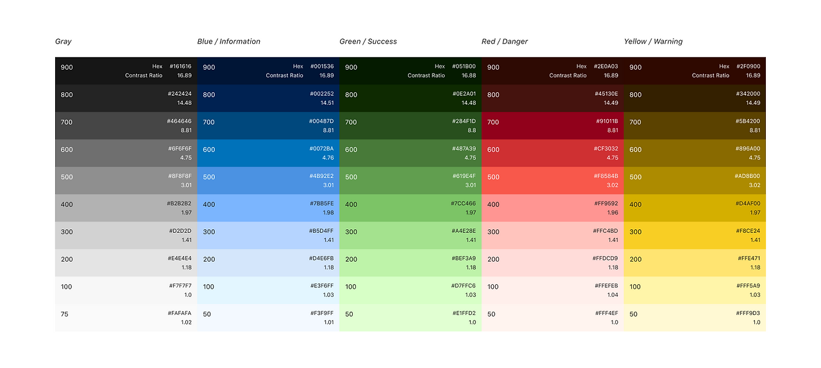Select the Green 600 swatch #487A39
This screenshot has height=368, width=821.
pos(410,154)
